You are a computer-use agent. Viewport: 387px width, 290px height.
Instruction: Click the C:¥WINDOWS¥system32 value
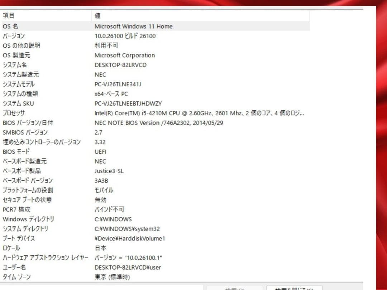pos(127,229)
